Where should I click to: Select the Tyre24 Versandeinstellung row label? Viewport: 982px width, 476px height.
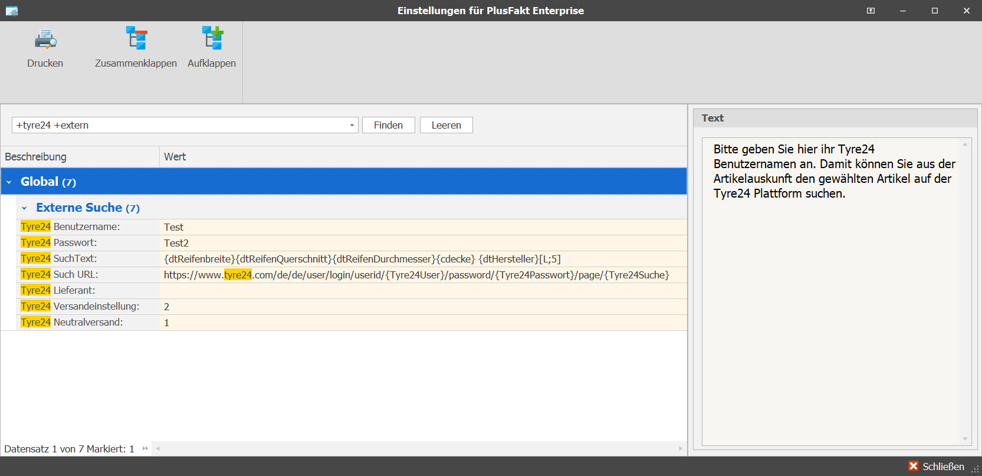point(80,306)
